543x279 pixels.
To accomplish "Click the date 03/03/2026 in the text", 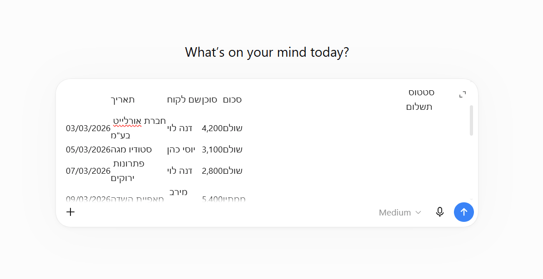I will [88, 128].
